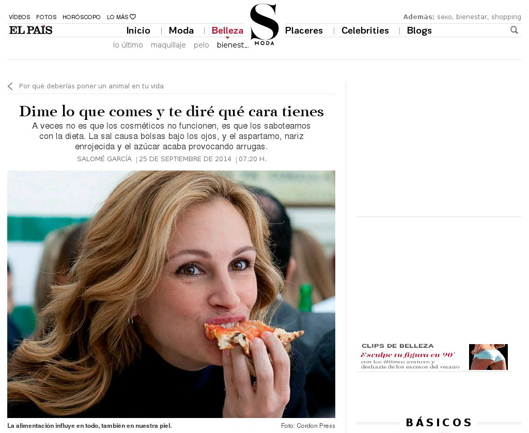Go back via the left arrow chevron
The image size is (529, 433).
10,86
